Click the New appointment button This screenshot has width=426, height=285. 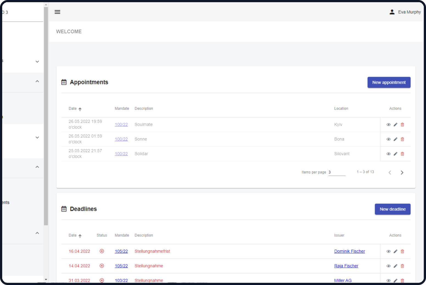coord(389,82)
